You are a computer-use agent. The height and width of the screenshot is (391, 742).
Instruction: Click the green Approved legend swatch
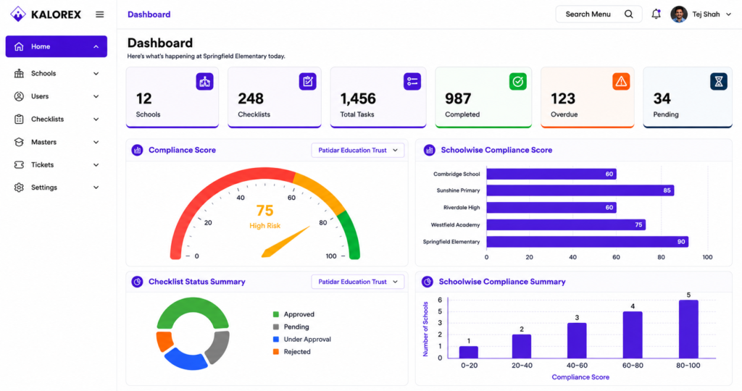coord(276,314)
